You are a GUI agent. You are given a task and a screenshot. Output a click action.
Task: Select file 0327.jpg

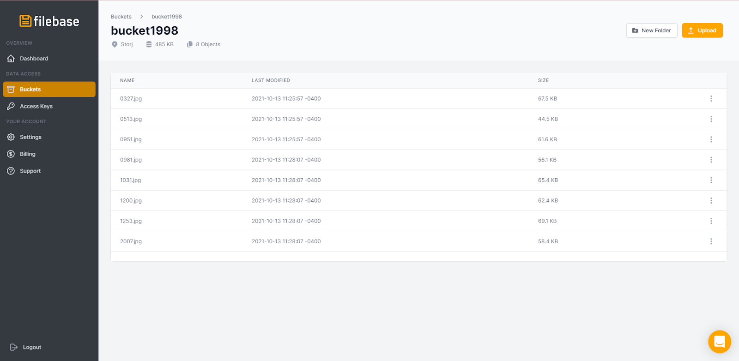point(131,99)
